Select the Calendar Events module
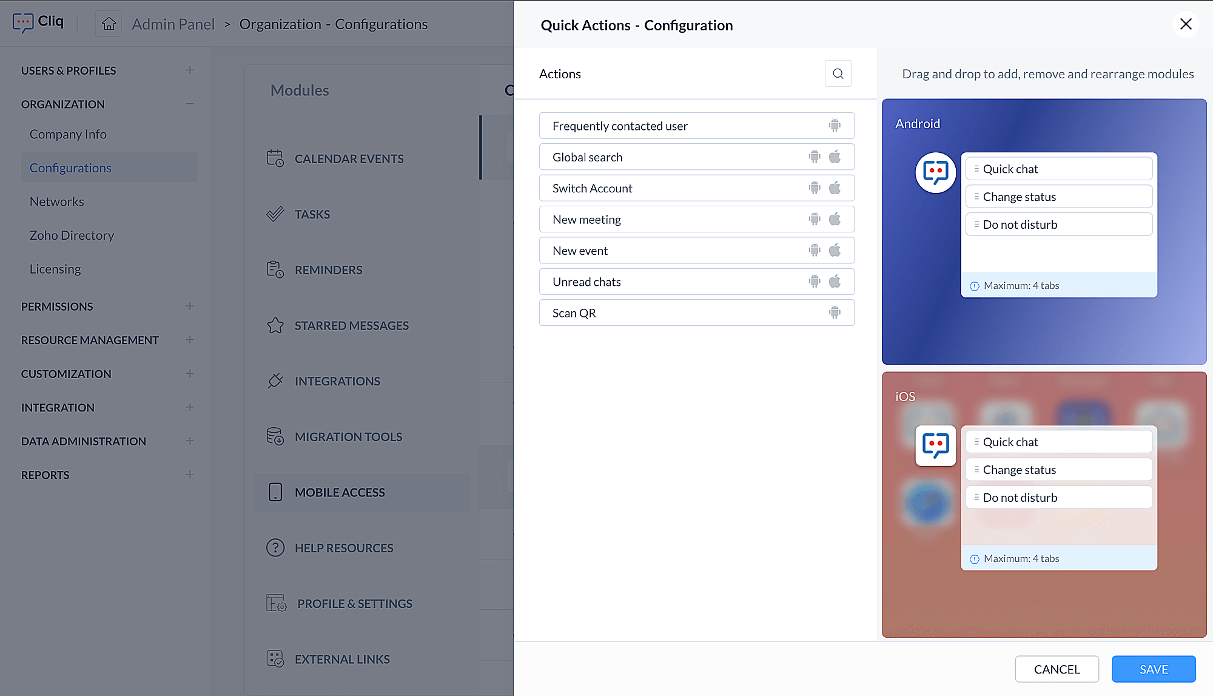Screen dimensions: 1213x696 point(349,158)
